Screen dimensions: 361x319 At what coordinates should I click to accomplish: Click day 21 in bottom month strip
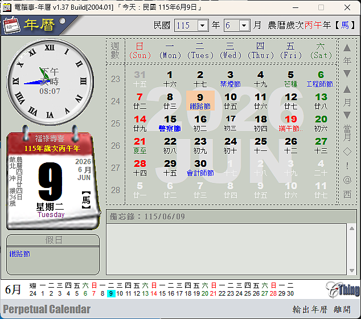click(213, 293)
